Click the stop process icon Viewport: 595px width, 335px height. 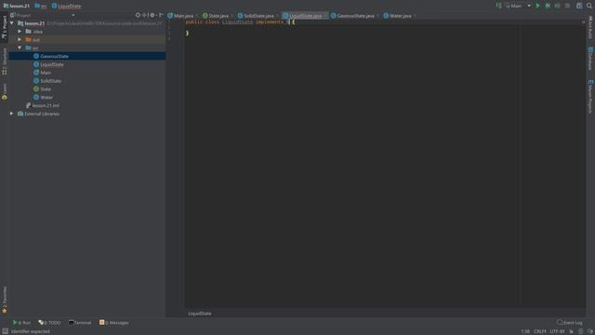(x=567, y=6)
